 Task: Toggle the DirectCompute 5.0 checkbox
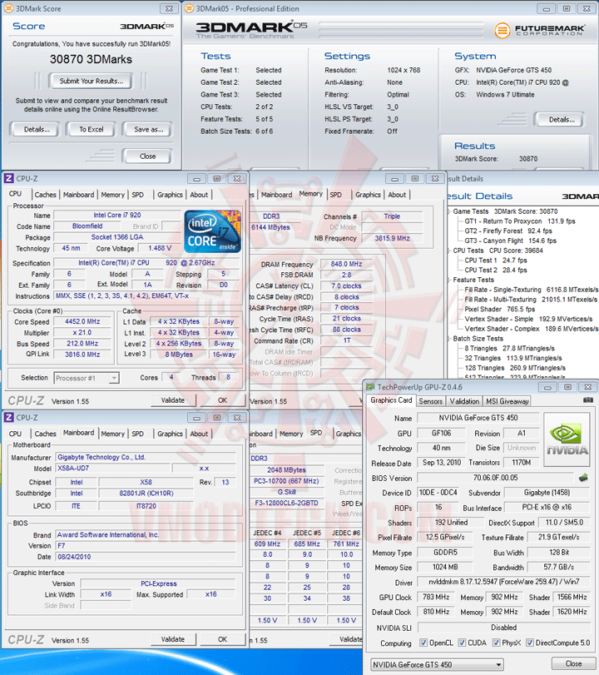tap(530, 643)
